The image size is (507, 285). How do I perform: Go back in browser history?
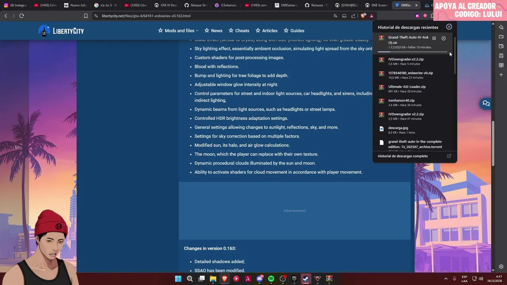click(x=6, y=16)
